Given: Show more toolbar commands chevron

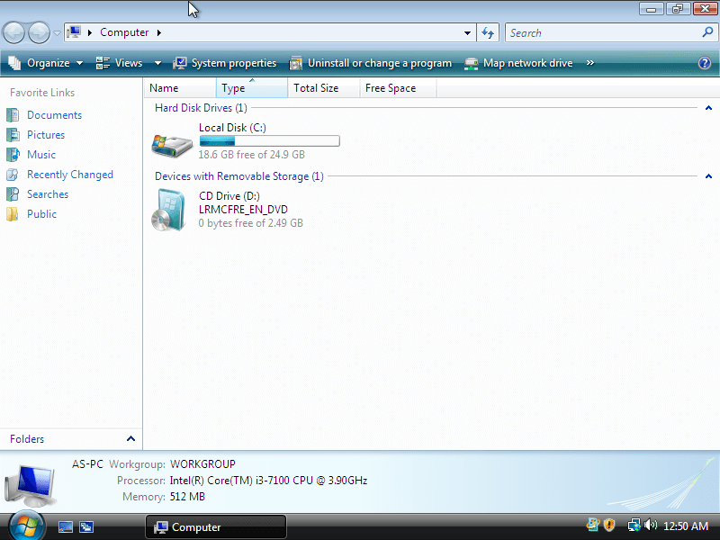Looking at the screenshot, I should coord(590,63).
